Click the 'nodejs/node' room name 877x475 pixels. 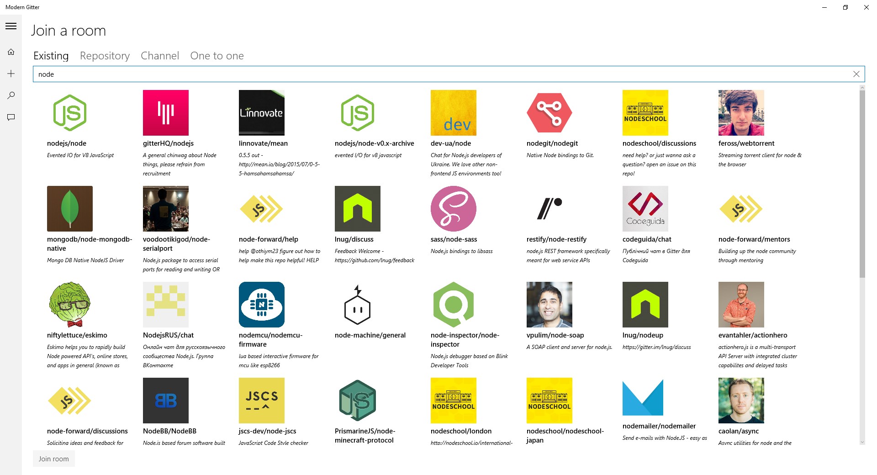[x=67, y=143]
